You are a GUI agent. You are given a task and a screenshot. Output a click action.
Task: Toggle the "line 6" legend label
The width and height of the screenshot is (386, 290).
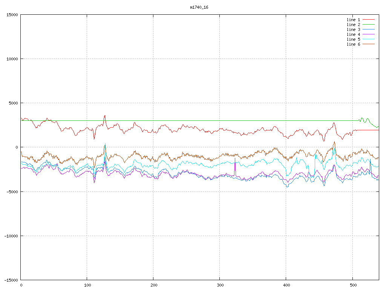click(x=353, y=44)
